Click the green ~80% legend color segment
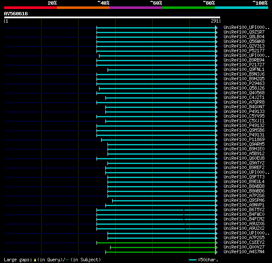The height and width of the screenshot is (263, 272). click(x=189, y=8)
